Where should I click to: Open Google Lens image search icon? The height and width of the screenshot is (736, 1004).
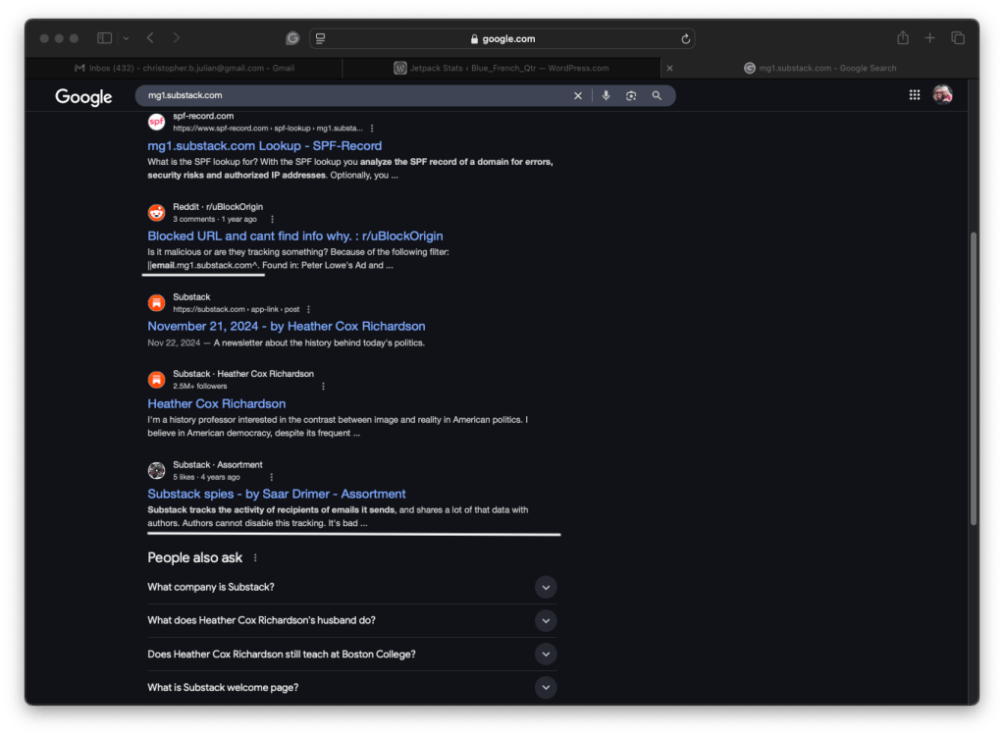click(x=630, y=95)
